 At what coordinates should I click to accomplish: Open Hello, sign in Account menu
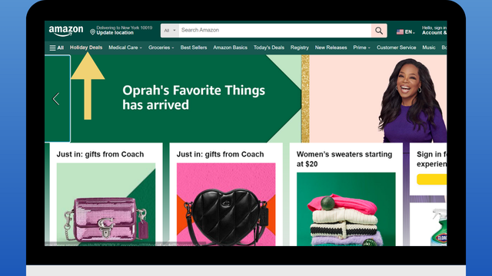point(434,31)
